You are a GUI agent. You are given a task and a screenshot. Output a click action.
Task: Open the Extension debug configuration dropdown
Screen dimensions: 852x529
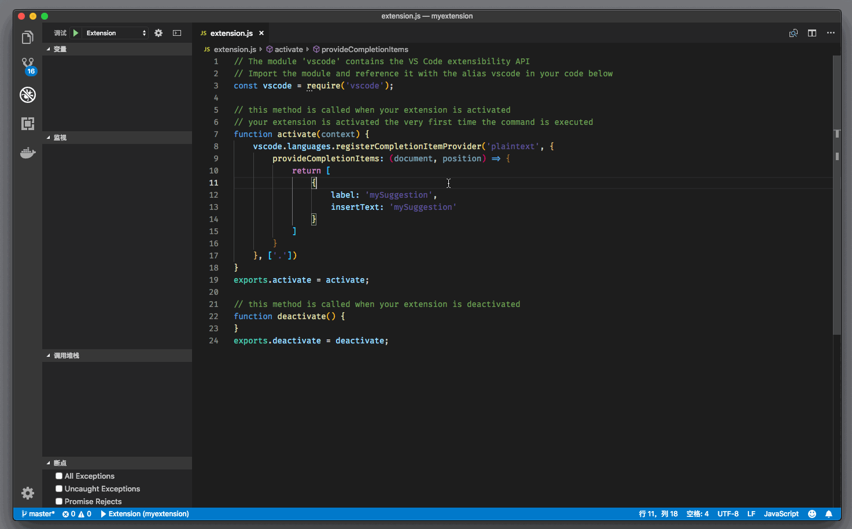[116, 33]
